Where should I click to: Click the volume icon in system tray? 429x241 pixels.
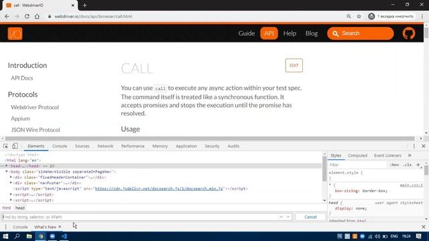[377, 236]
